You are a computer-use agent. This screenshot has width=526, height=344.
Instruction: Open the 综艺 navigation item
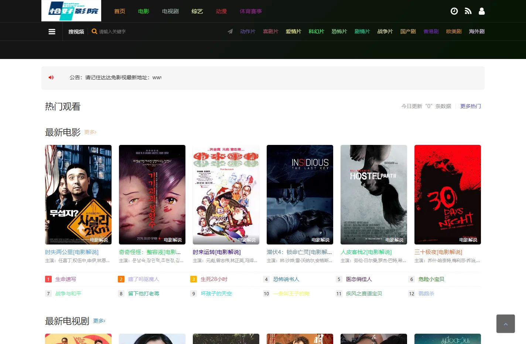tap(197, 11)
